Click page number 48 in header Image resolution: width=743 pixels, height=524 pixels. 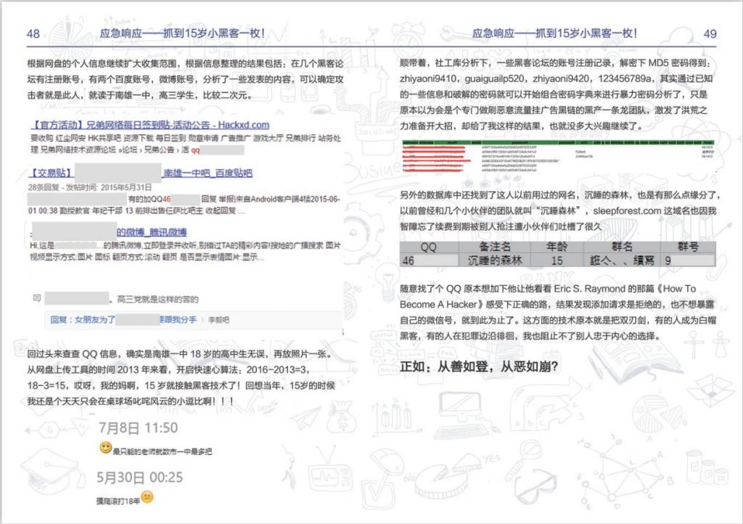[x=33, y=33]
